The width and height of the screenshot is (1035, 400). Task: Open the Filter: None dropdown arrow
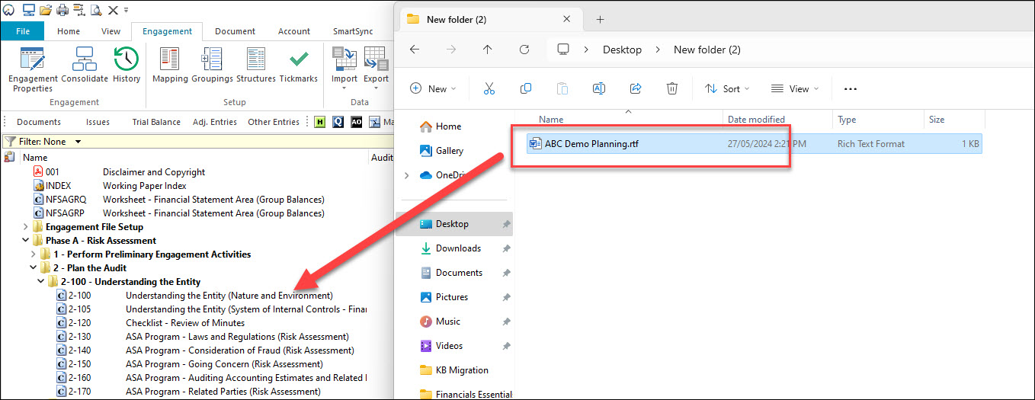pyautogui.click(x=78, y=142)
